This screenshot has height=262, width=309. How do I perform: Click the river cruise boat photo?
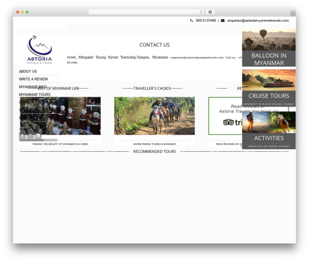pos(269,80)
